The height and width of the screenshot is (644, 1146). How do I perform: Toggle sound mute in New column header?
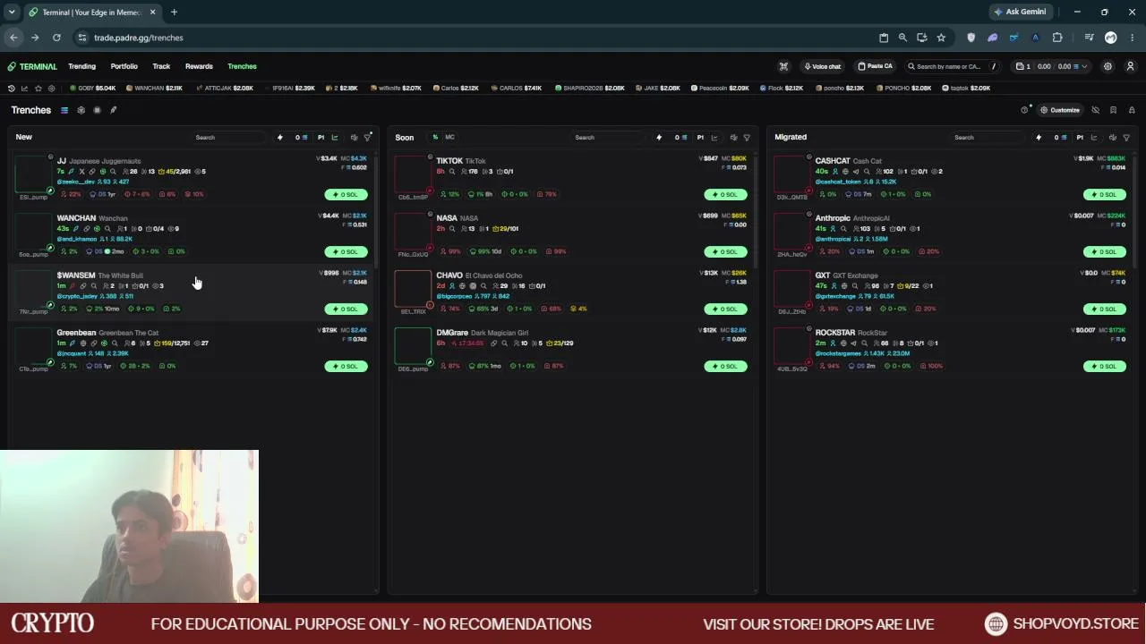coord(354,138)
